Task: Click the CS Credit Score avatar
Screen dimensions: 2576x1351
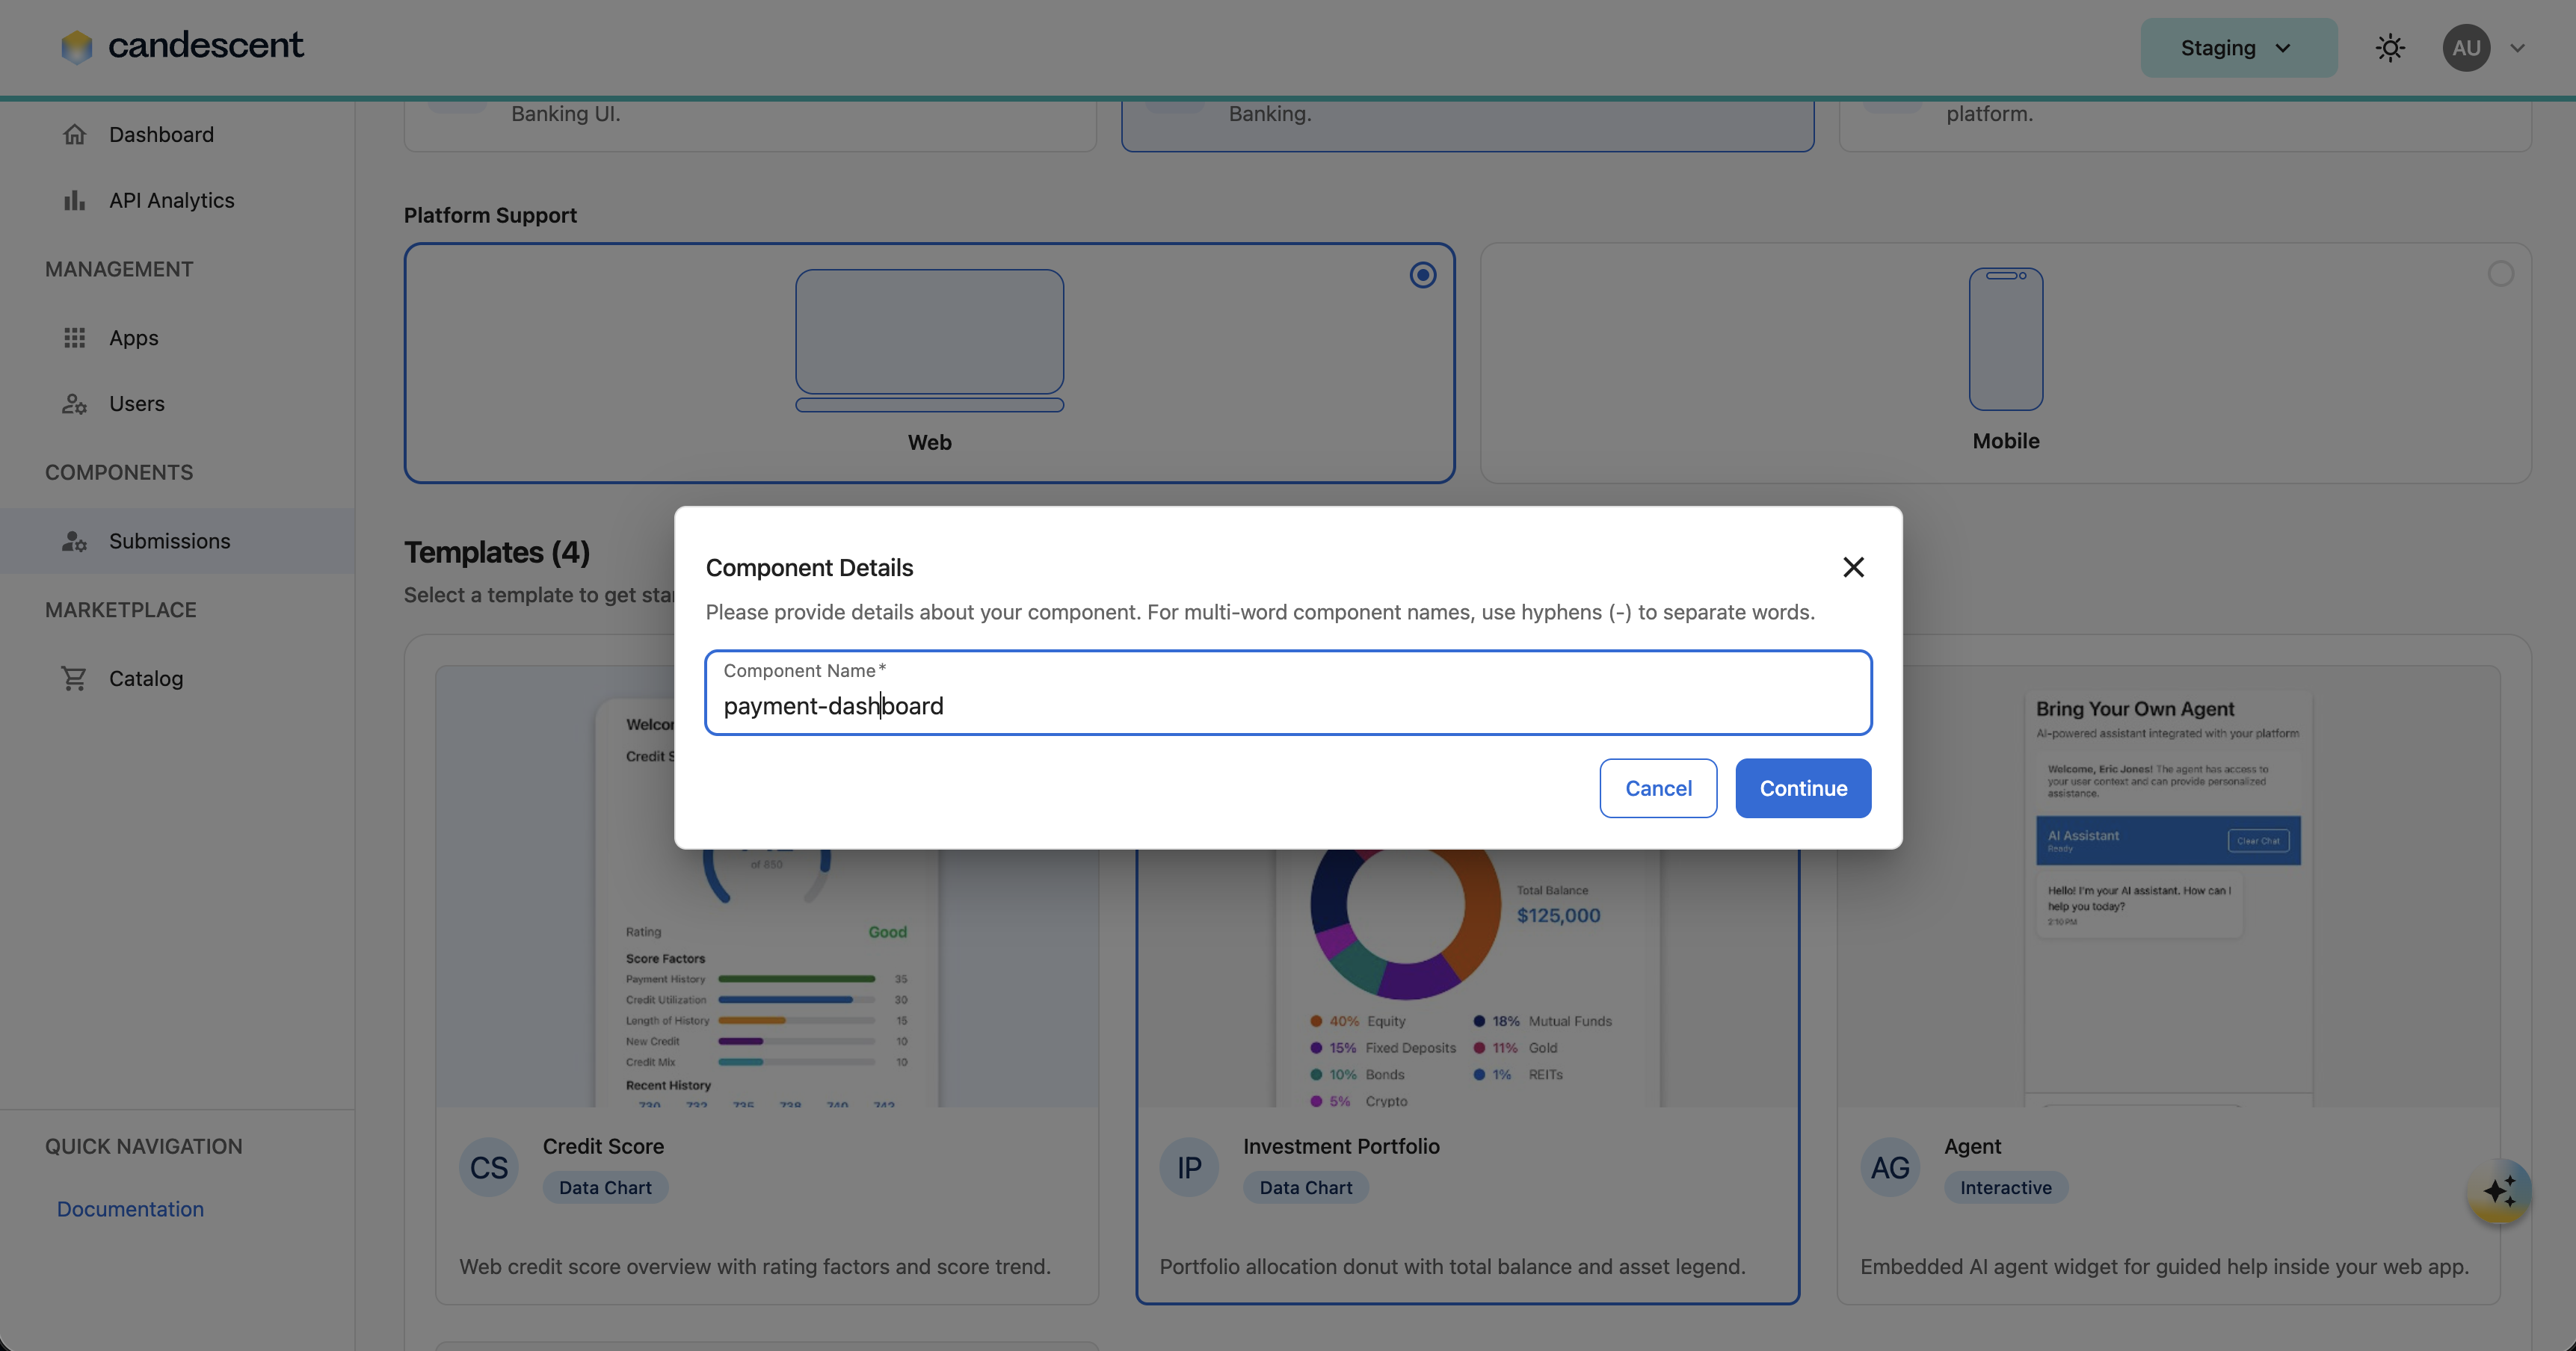Action: coord(489,1167)
